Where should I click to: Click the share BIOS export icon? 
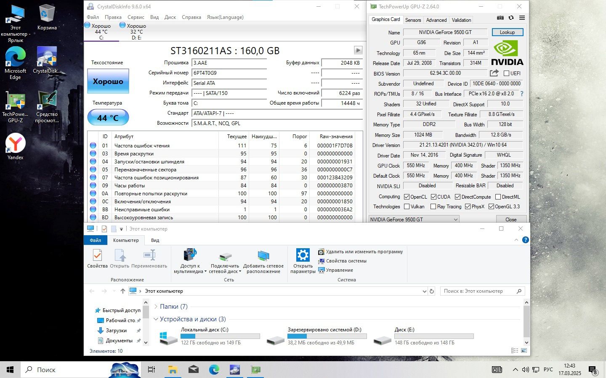(494, 73)
